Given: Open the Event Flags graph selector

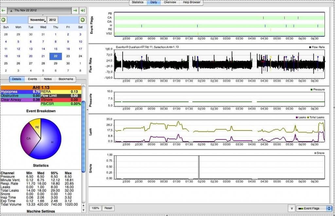Looking at the screenshot, I should (x=314, y=208).
